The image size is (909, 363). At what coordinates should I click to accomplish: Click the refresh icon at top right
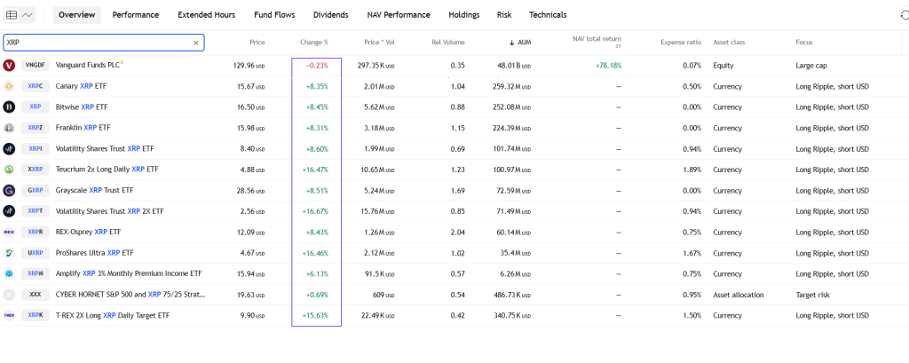pos(905,16)
